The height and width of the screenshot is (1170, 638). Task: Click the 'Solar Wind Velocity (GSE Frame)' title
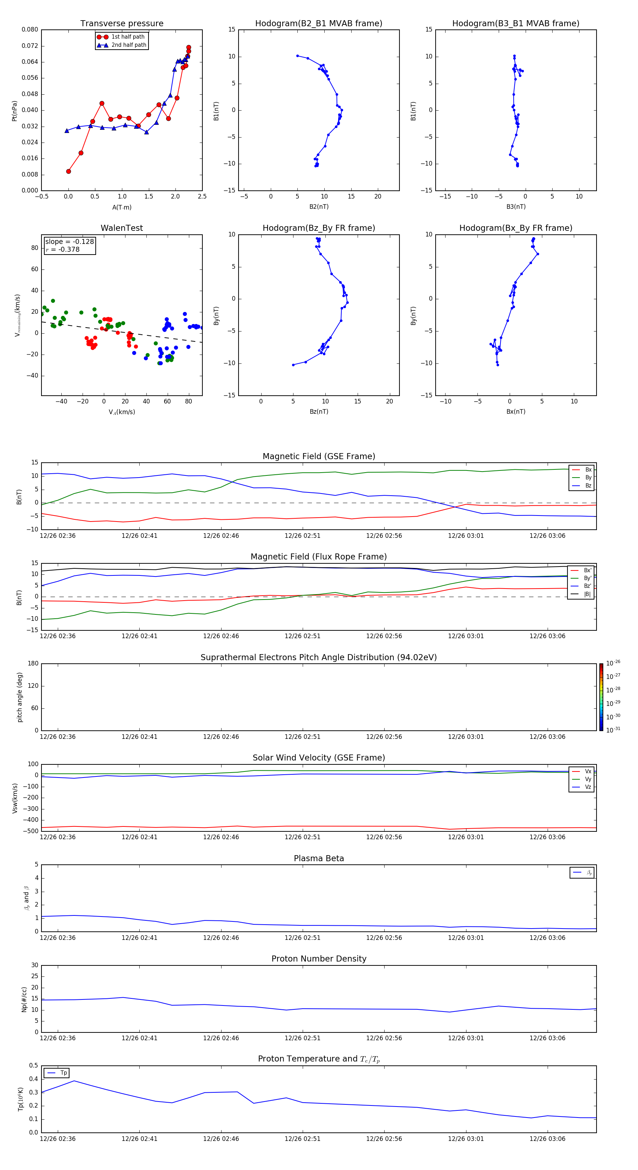point(318,758)
